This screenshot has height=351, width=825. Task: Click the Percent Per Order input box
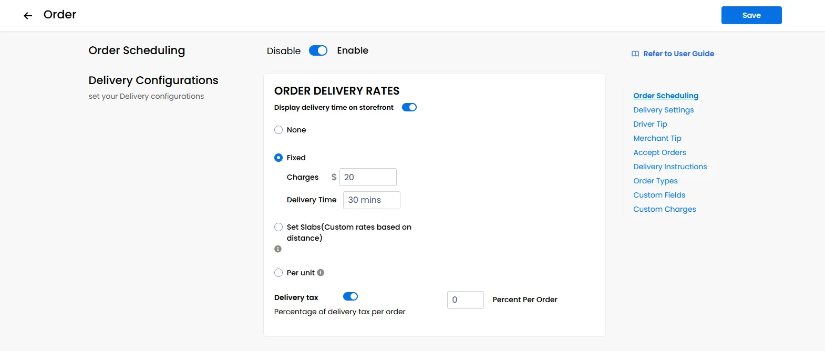coord(466,300)
